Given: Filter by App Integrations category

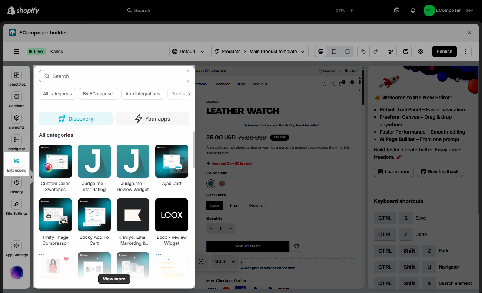Looking at the screenshot, I should [x=143, y=94].
